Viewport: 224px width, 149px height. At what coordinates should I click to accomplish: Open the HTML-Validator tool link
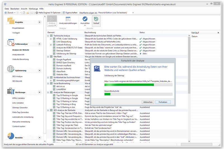18,98
